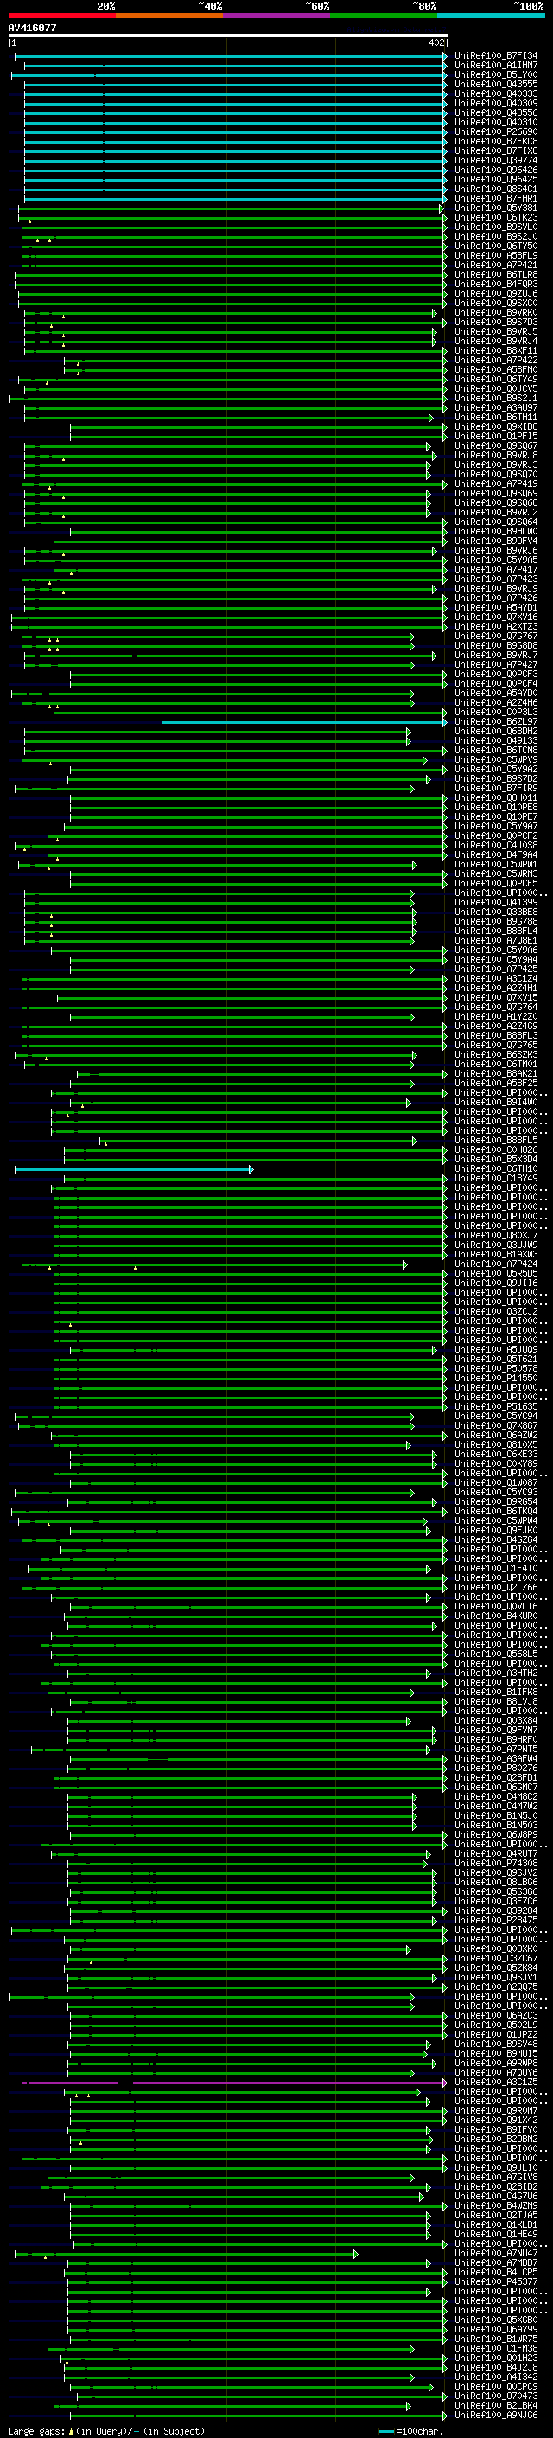This screenshot has height=2438, width=553.
Task: Click the UniRef100_B8AK21 label
Action: (495, 1073)
